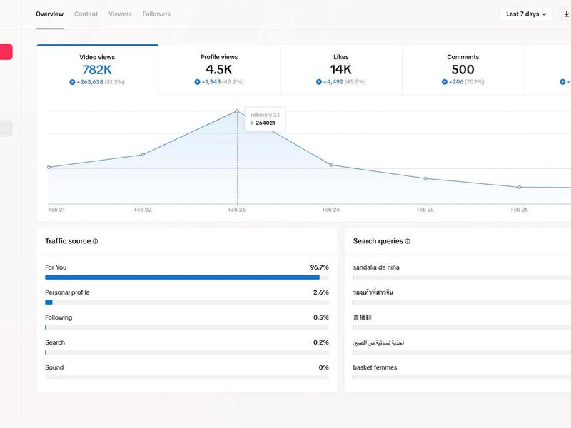The width and height of the screenshot is (571, 428).
Task: Click the 'Following' traffic source label
Action: tap(59, 317)
